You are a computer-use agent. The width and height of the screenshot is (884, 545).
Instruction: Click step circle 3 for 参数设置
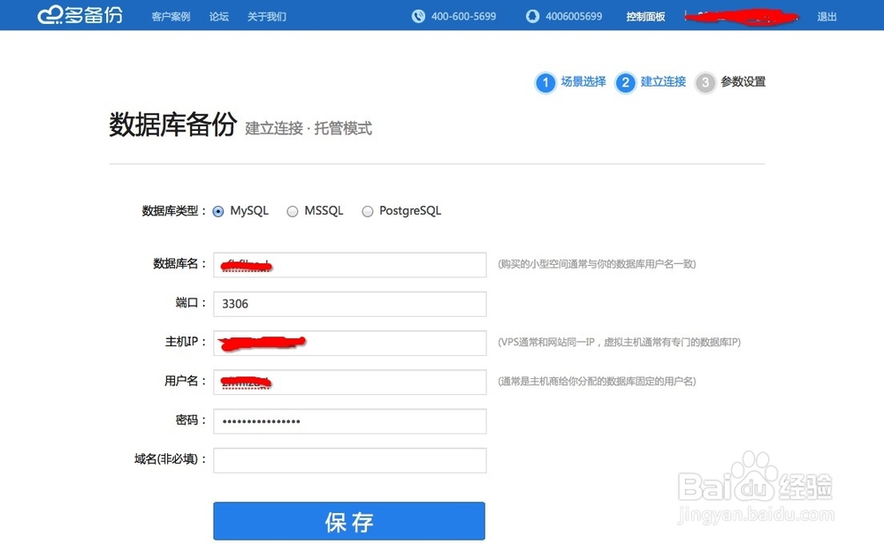click(x=705, y=82)
